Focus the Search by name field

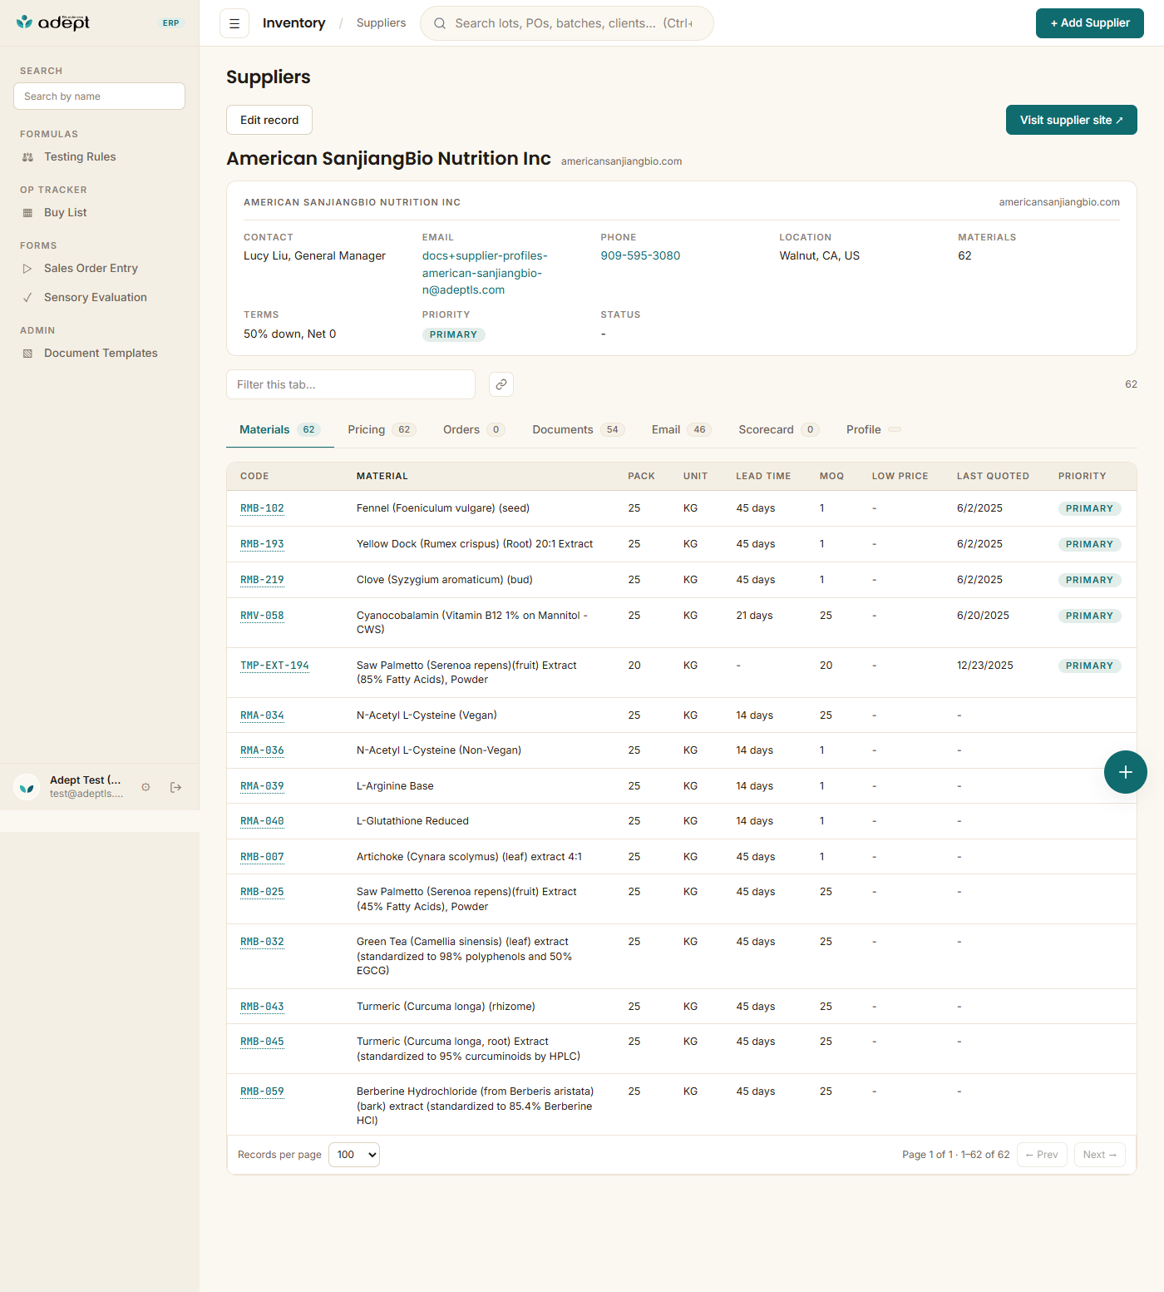click(99, 97)
